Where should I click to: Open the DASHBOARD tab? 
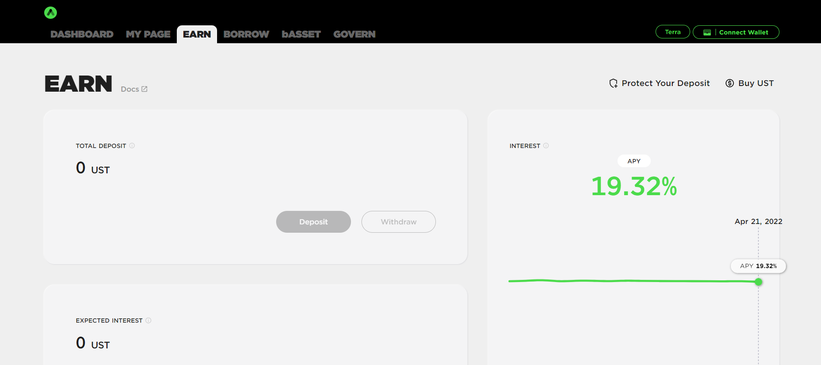[x=82, y=34]
